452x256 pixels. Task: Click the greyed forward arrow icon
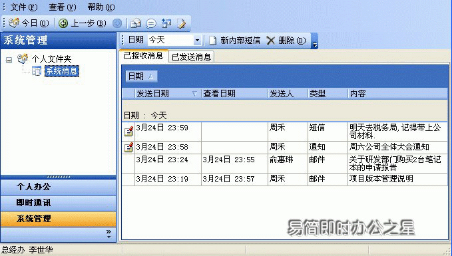(117, 23)
